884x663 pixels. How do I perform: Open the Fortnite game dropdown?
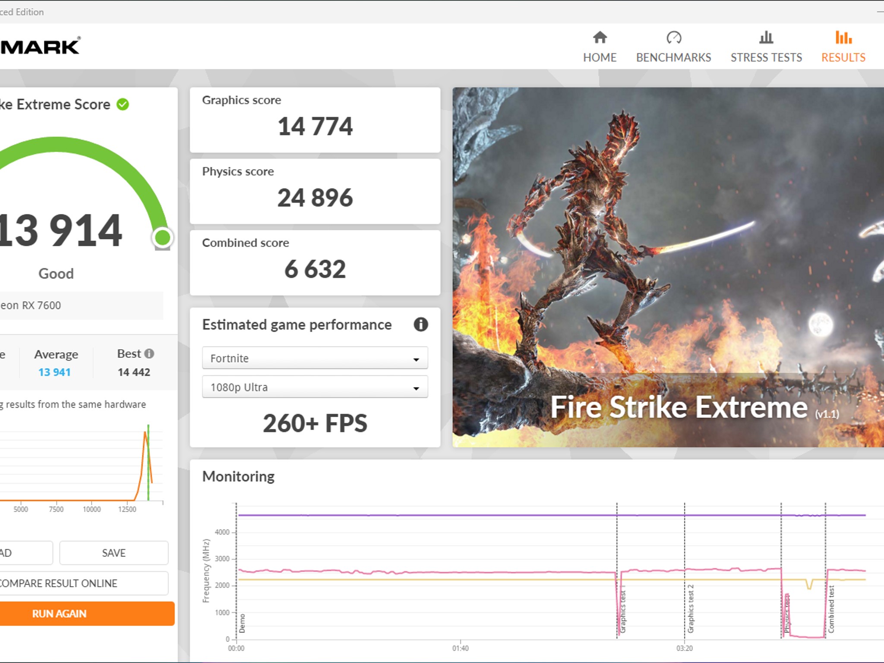coord(315,358)
